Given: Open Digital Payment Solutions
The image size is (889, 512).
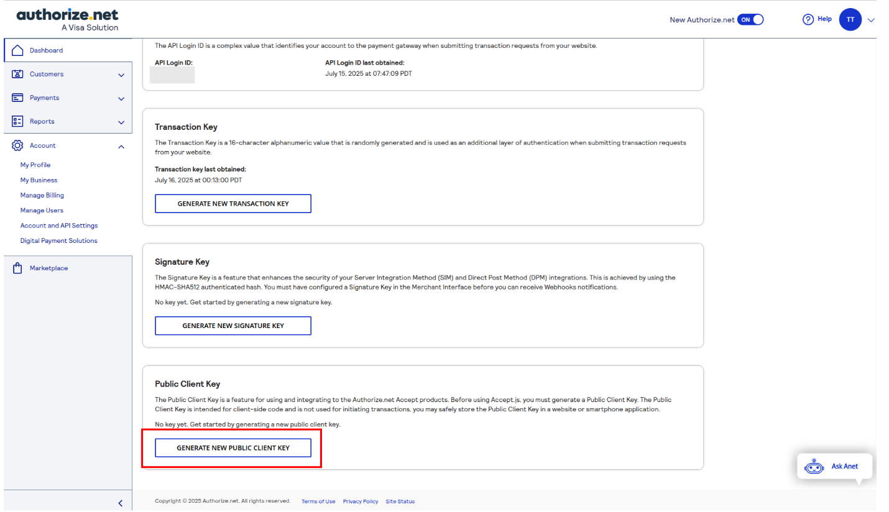Looking at the screenshot, I should tap(59, 240).
